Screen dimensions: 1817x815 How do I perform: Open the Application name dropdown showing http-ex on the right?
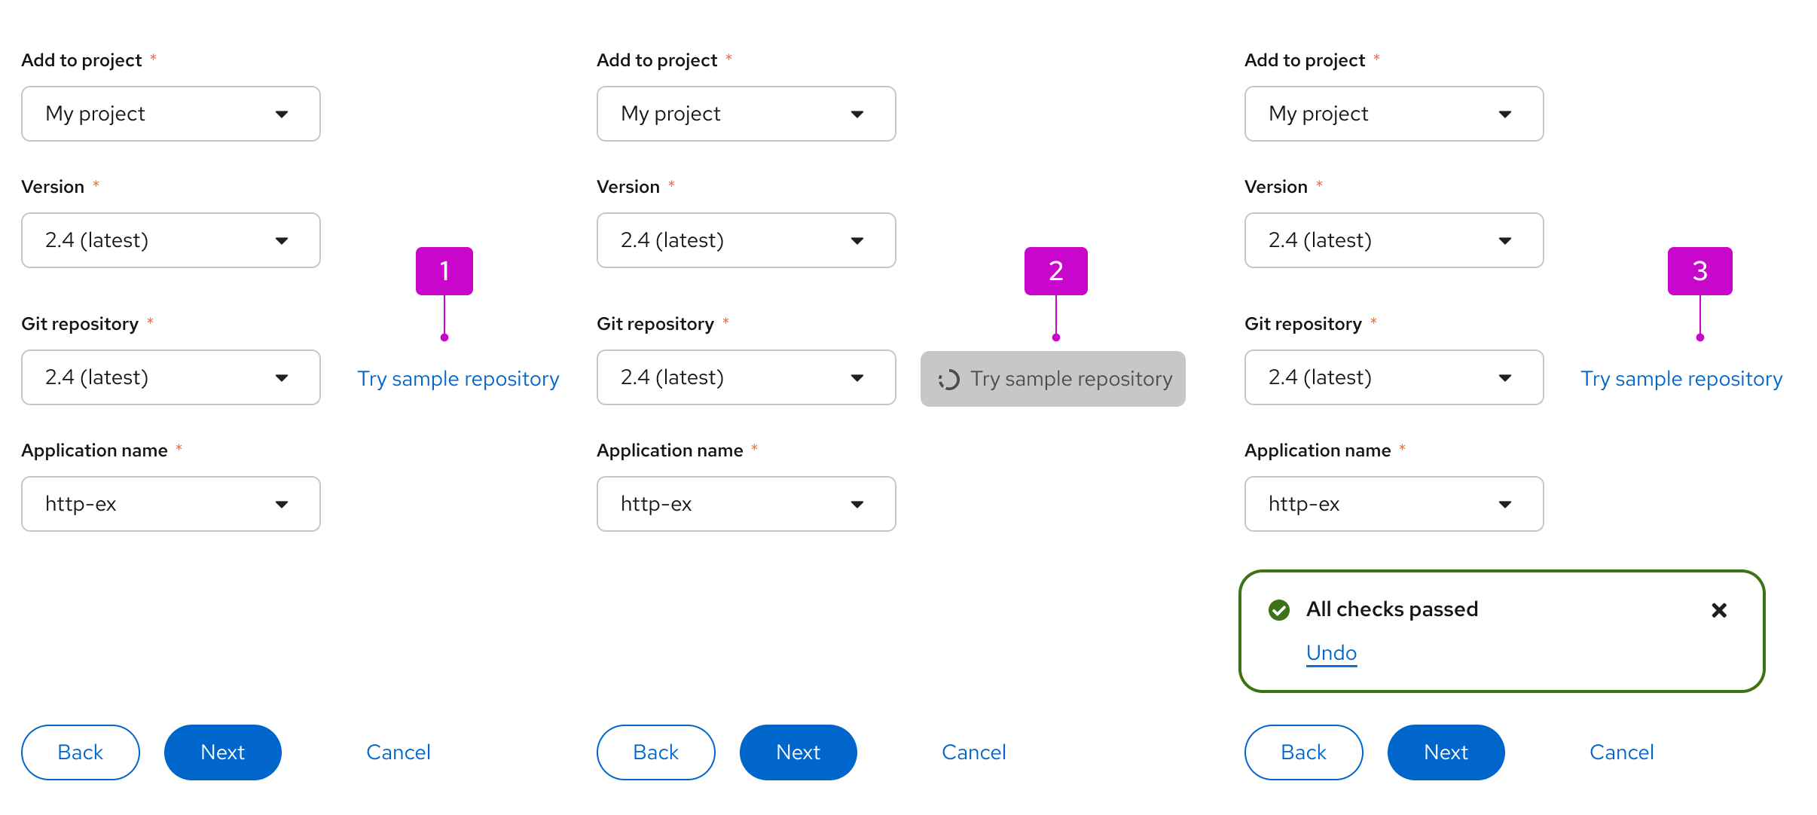(1393, 504)
